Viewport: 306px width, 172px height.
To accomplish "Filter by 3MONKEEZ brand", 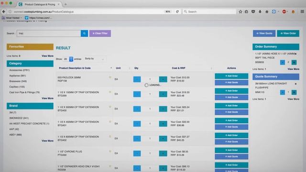I will pos(19,118).
